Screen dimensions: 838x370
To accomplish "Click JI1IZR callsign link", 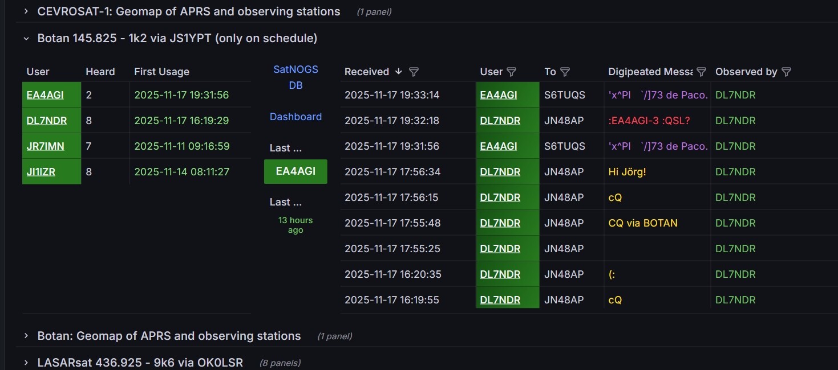I will coord(41,172).
